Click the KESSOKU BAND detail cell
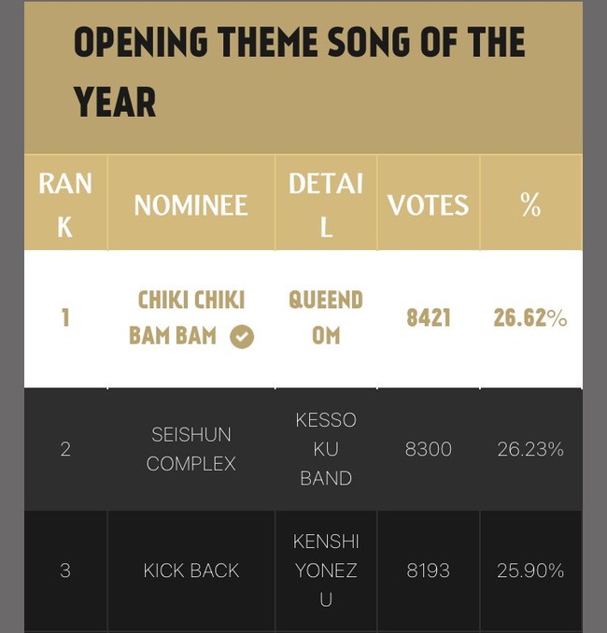The height and width of the screenshot is (633, 607). (x=326, y=449)
